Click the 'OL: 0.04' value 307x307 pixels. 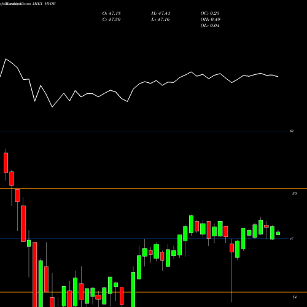coord(210,26)
